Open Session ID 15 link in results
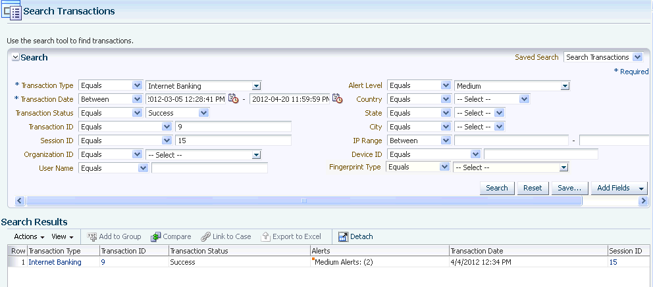 613,262
